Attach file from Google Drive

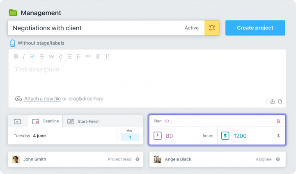[272, 102]
